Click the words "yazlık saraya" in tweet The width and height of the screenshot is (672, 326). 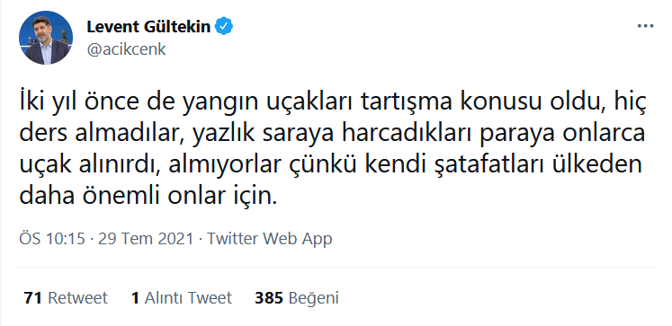pyautogui.click(x=264, y=136)
